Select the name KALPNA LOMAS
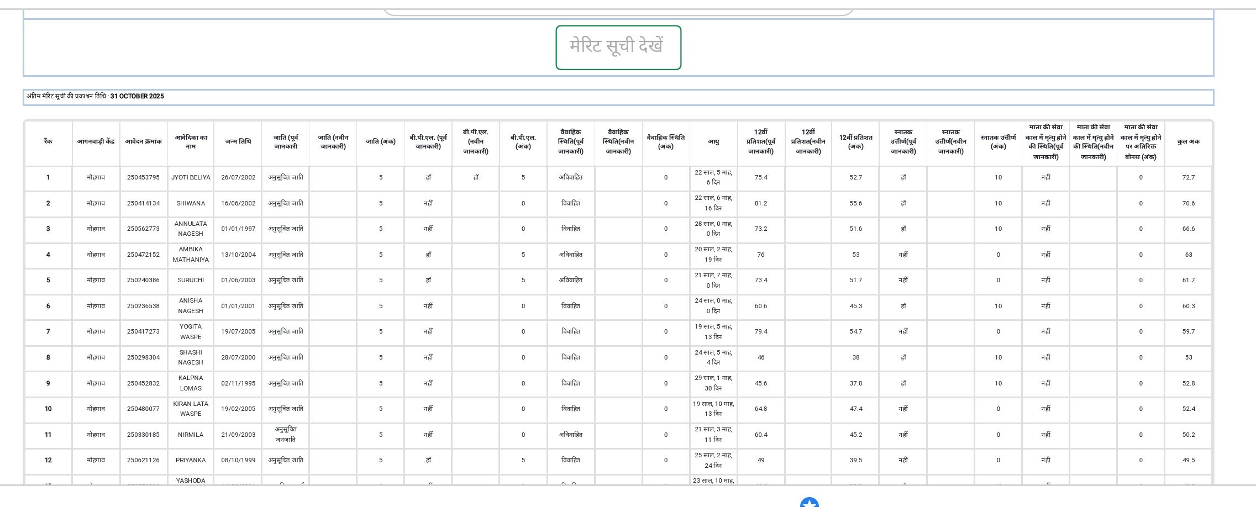This screenshot has width=1256, height=507. (191, 383)
